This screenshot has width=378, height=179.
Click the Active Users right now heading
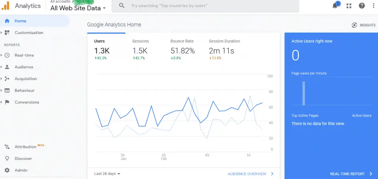pyautogui.click(x=312, y=41)
